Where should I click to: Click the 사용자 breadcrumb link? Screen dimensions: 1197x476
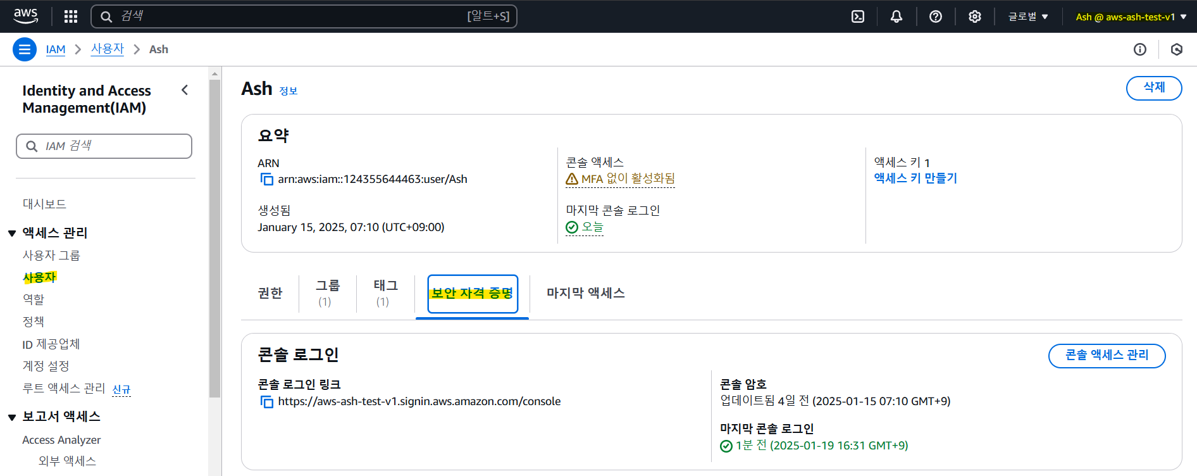tap(108, 49)
